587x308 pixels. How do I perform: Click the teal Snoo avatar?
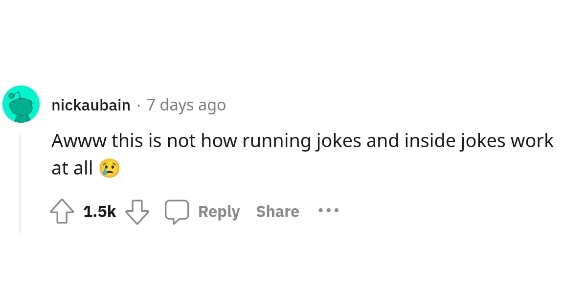coord(21,104)
